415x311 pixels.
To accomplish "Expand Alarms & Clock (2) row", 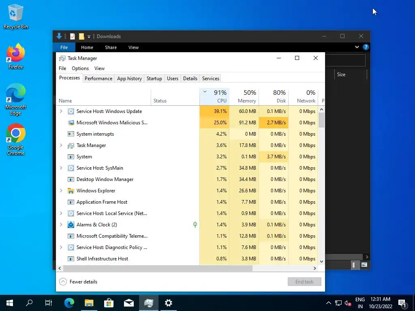I will [61, 225].
